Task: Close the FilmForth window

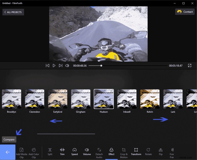Action: [x=192, y=3]
